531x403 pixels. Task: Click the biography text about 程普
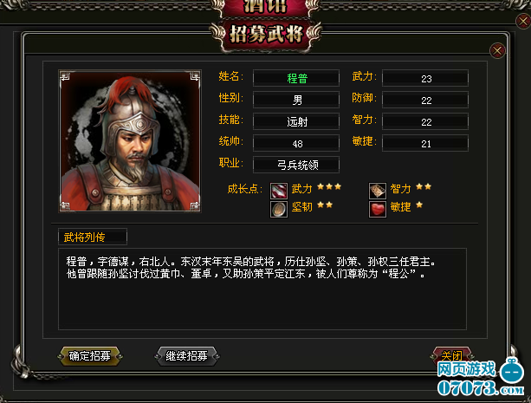point(250,268)
